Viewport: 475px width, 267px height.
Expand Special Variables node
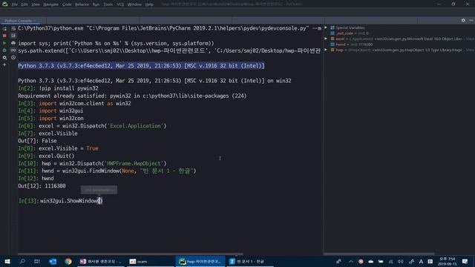click(x=327, y=27)
